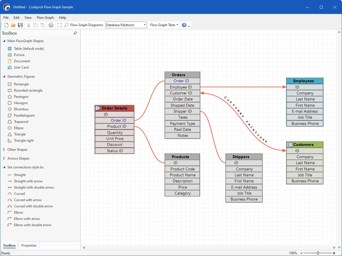Screen dimensions: 342x256
Task: Choose the Trapezoid shape
Action: [21, 122]
